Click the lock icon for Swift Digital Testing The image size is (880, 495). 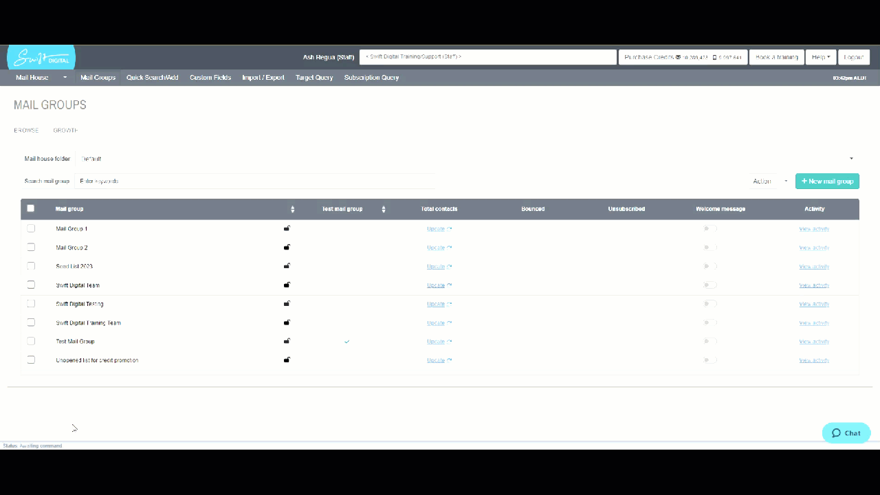(x=287, y=303)
